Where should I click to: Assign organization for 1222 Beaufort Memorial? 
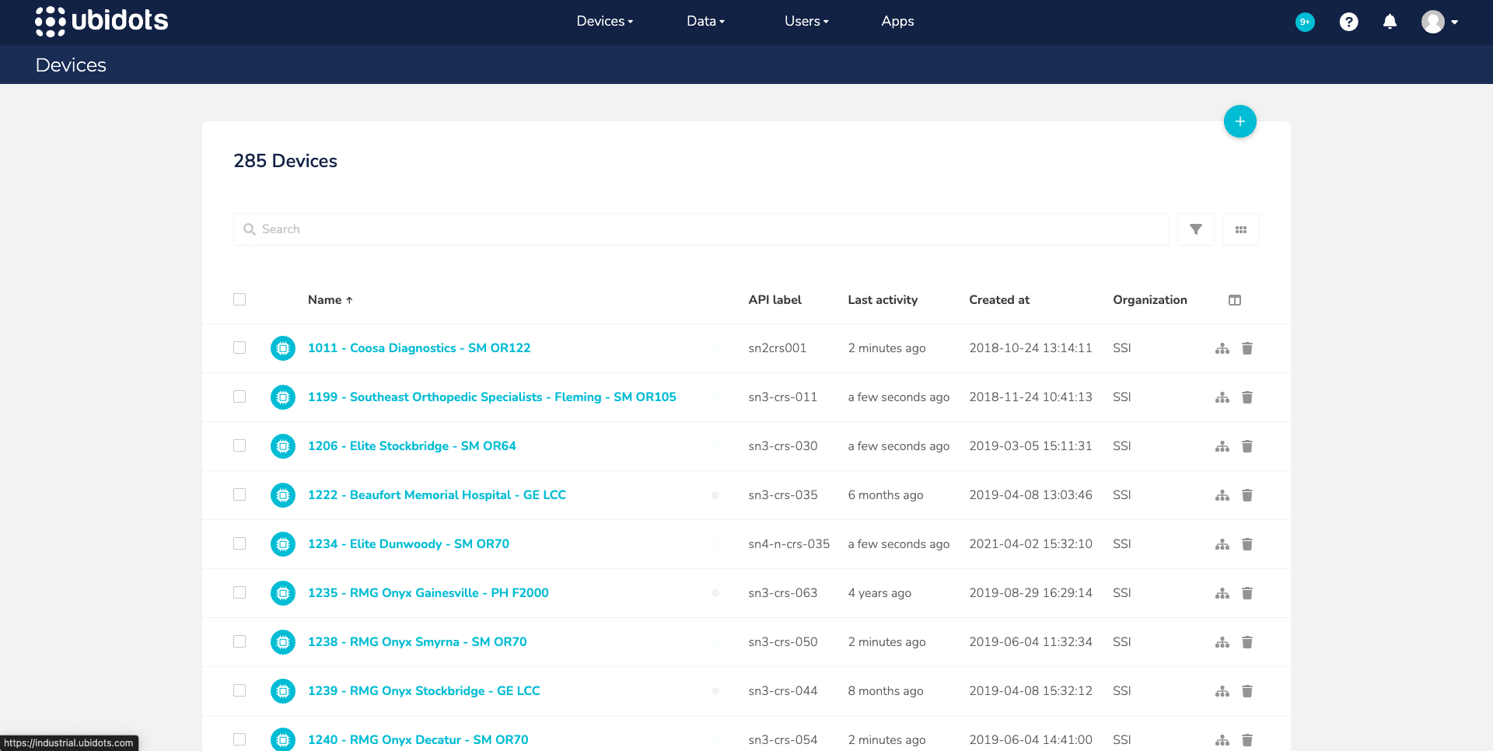point(1222,495)
